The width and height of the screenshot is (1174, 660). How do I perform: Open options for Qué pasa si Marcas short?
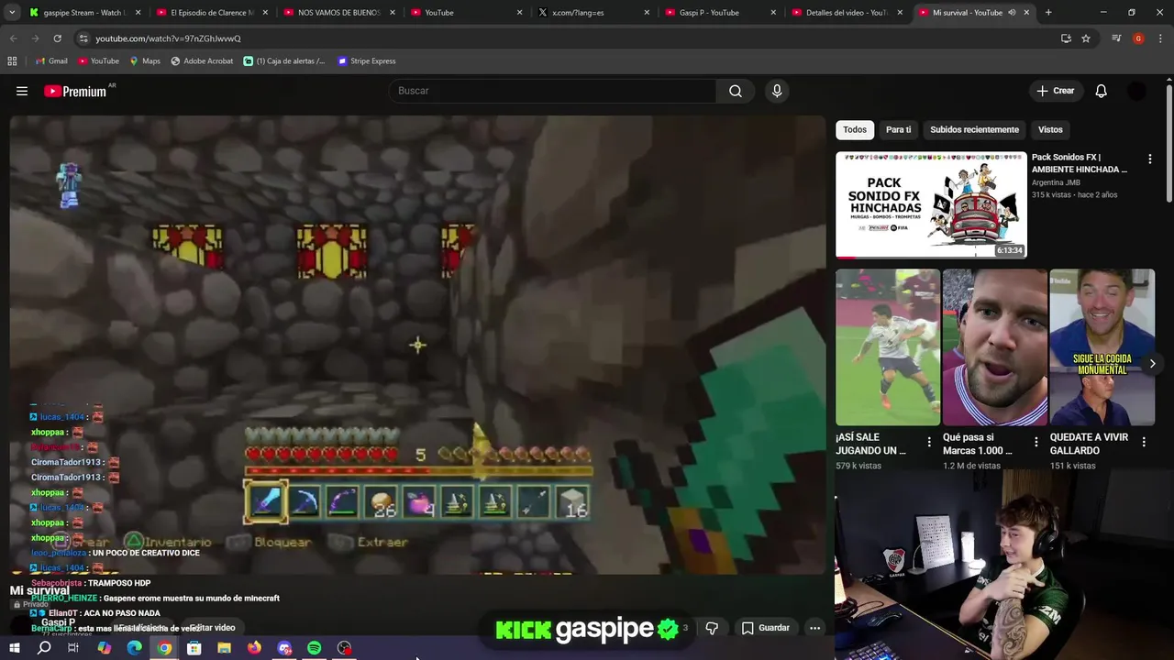pyautogui.click(x=1036, y=442)
